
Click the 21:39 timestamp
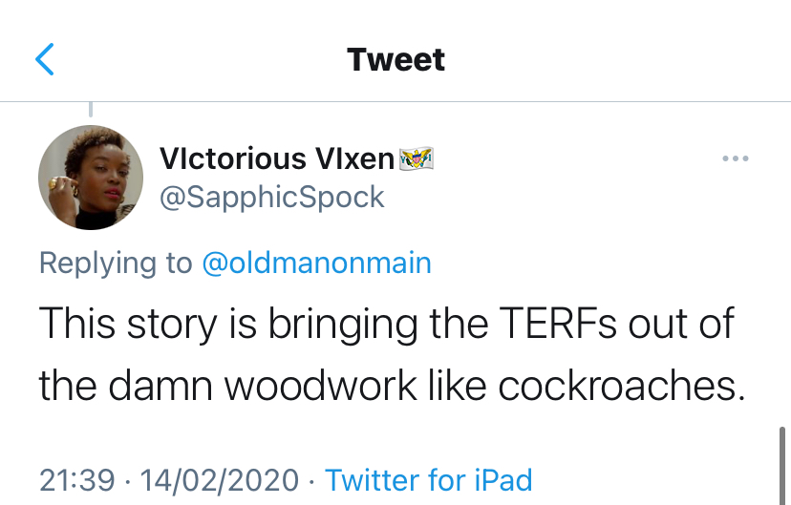point(76,479)
